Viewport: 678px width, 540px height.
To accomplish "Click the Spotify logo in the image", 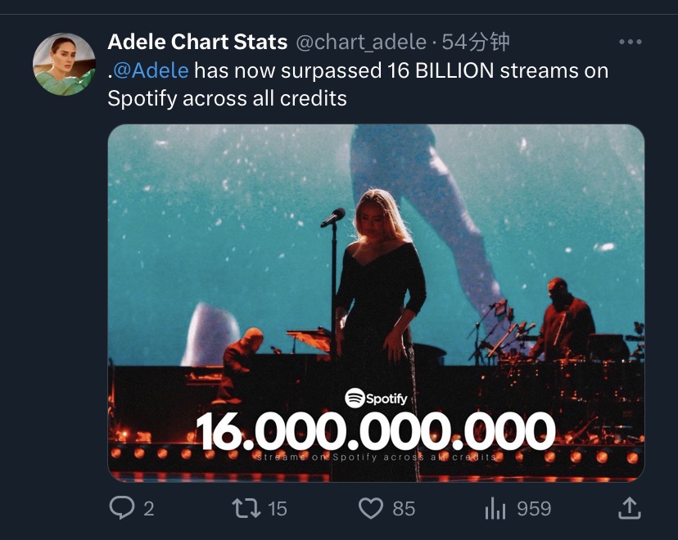I will (x=376, y=398).
